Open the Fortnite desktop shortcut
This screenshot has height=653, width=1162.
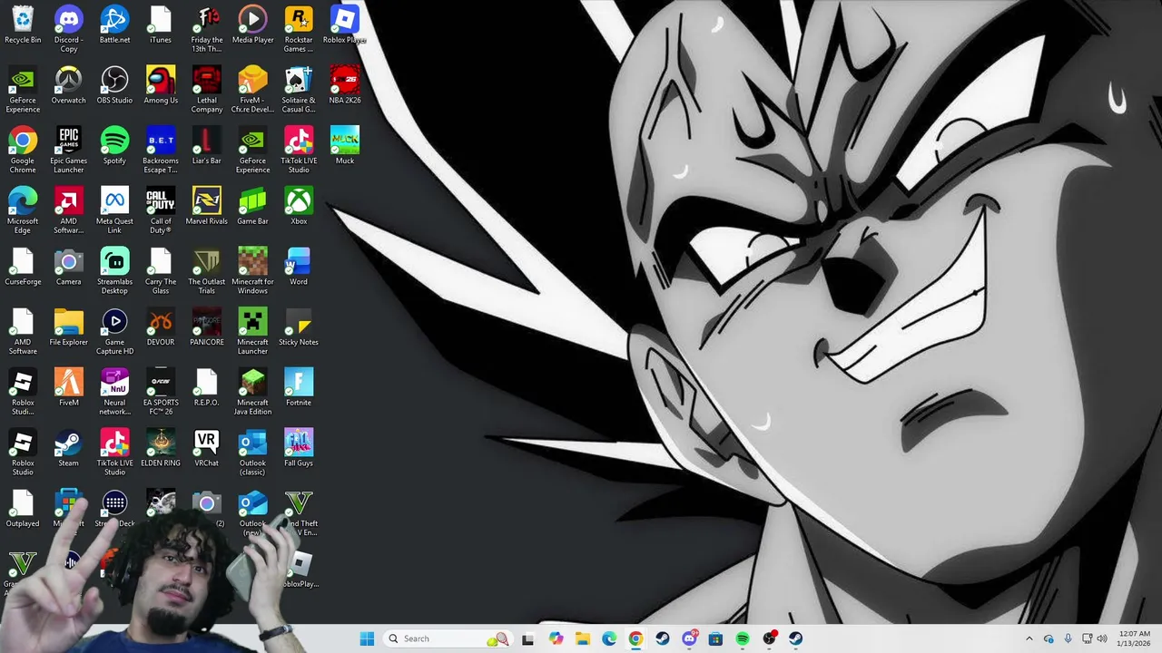pyautogui.click(x=299, y=387)
